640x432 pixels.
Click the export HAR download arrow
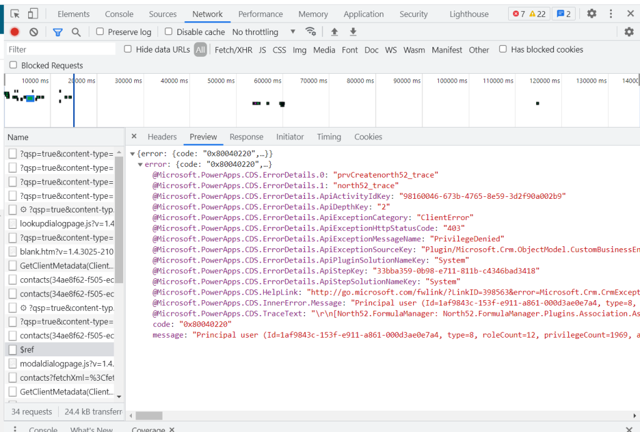point(353,32)
